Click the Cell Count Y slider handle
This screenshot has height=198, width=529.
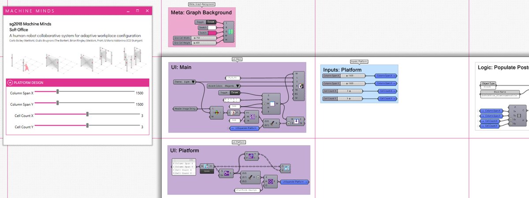(x=87, y=125)
